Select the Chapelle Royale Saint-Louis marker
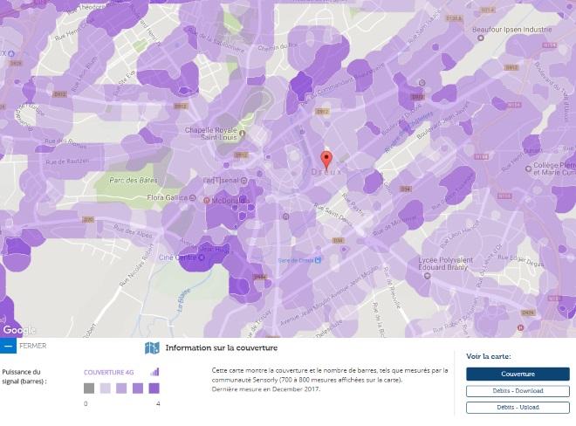Image resolution: width=576 pixels, height=426 pixels. coord(243,134)
